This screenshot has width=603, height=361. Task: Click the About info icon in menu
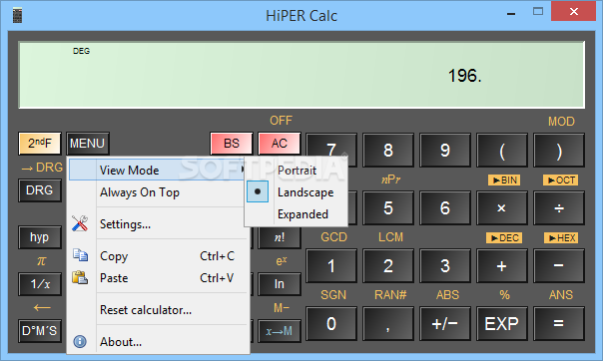click(80, 341)
